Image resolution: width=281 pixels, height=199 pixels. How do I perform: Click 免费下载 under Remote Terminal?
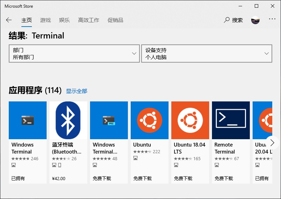(224, 178)
